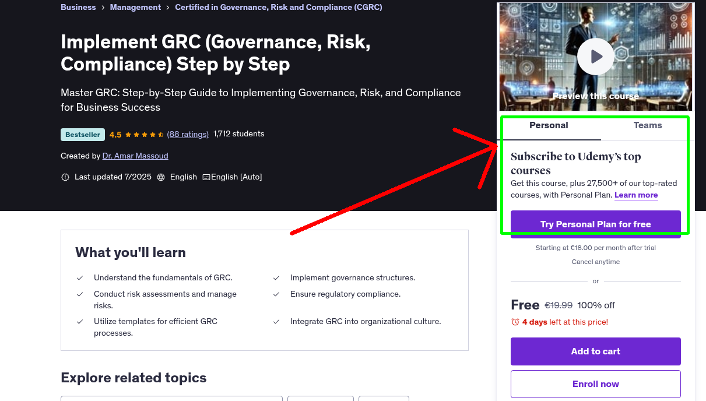Click the '1,712 students' text
The image size is (706, 401).
(x=239, y=134)
